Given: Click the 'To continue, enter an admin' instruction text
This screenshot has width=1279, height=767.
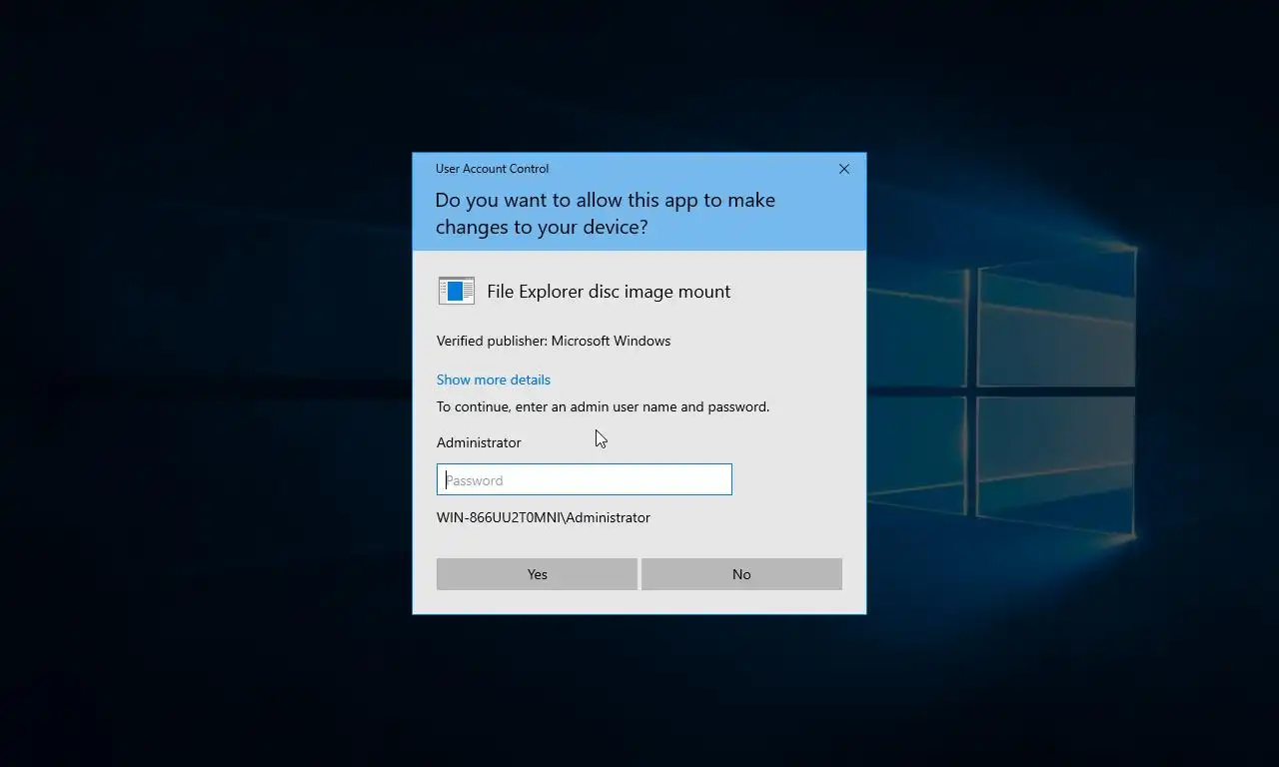Looking at the screenshot, I should click(603, 406).
